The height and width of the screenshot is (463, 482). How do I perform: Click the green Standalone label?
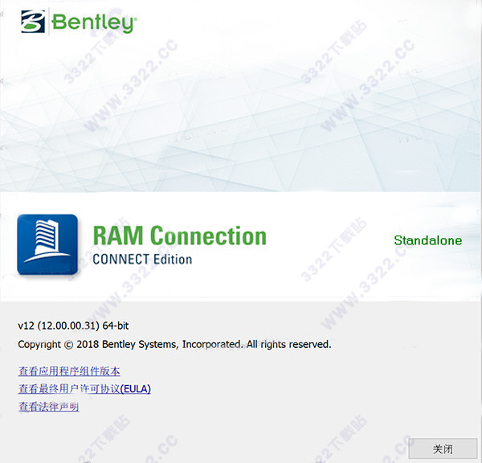pos(428,240)
